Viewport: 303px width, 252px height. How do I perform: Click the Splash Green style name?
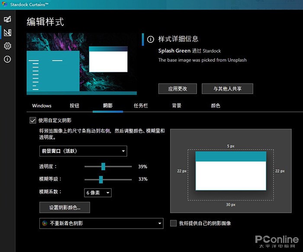tap(174, 51)
